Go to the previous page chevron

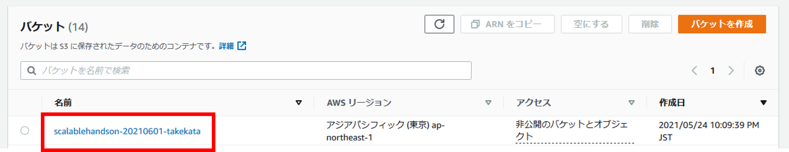point(694,70)
